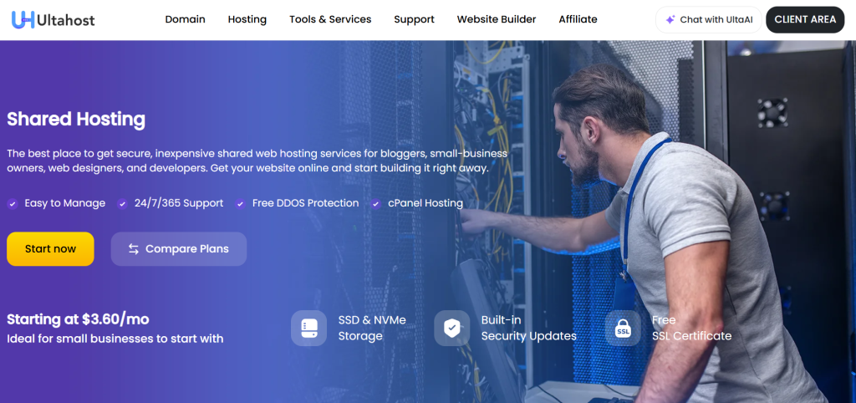The width and height of the screenshot is (856, 403).
Task: Click the cPanel Hosting text
Action: point(425,203)
